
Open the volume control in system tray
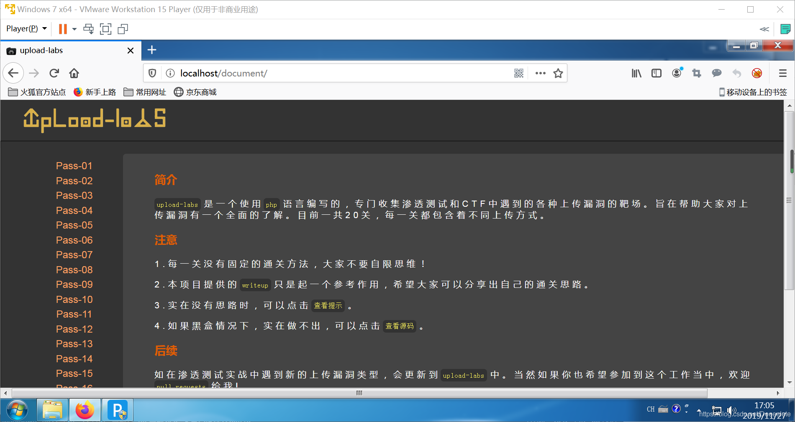pyautogui.click(x=731, y=410)
